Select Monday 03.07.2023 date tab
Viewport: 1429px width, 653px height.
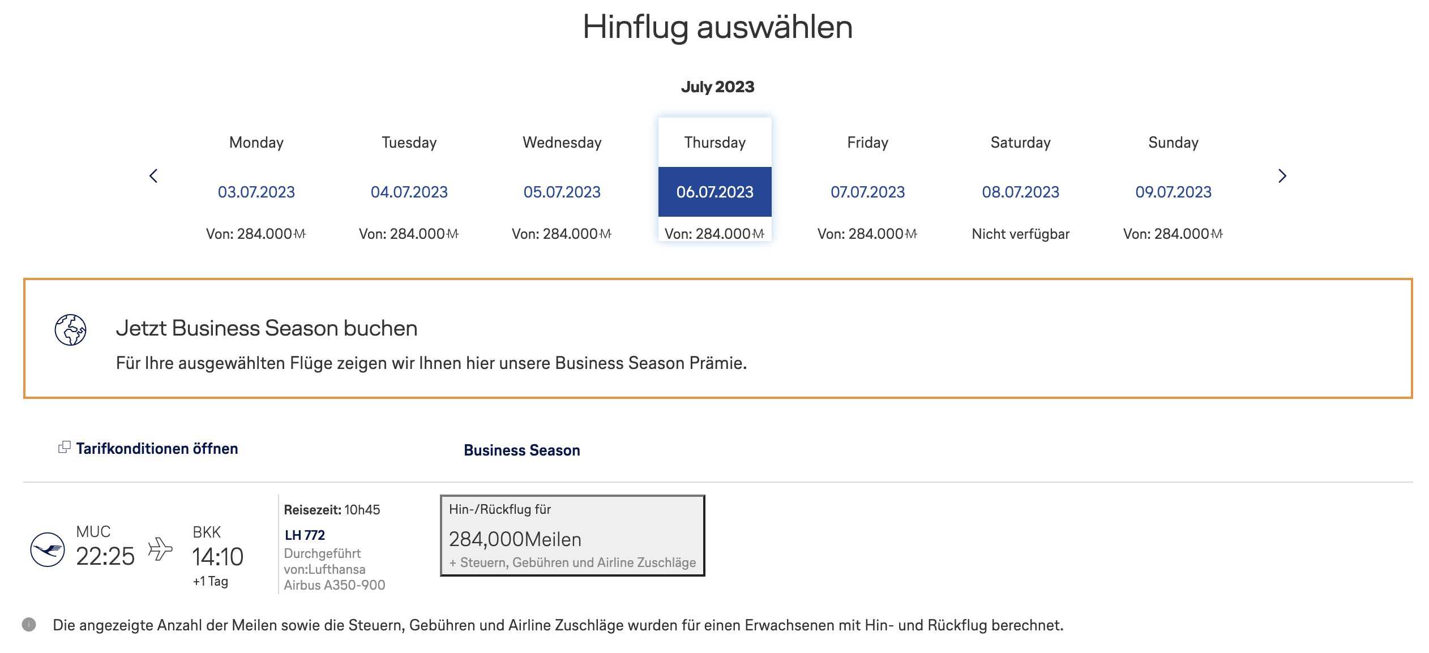(256, 192)
